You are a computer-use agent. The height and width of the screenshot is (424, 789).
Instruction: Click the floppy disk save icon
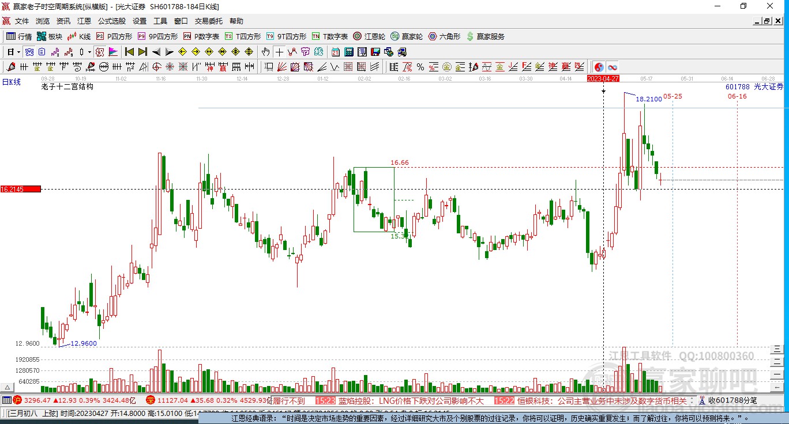point(375,52)
